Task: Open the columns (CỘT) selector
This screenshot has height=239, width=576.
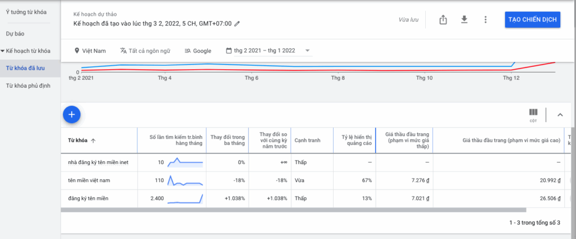Action: 533,115
